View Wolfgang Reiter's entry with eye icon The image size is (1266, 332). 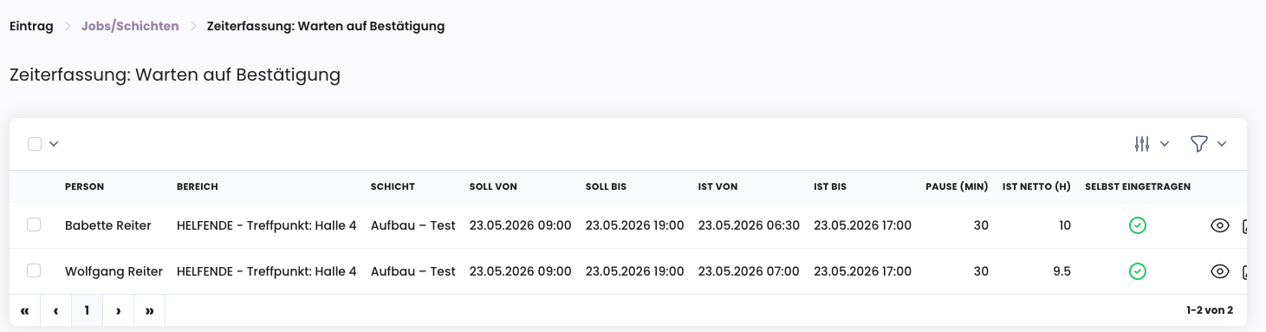[1220, 271]
